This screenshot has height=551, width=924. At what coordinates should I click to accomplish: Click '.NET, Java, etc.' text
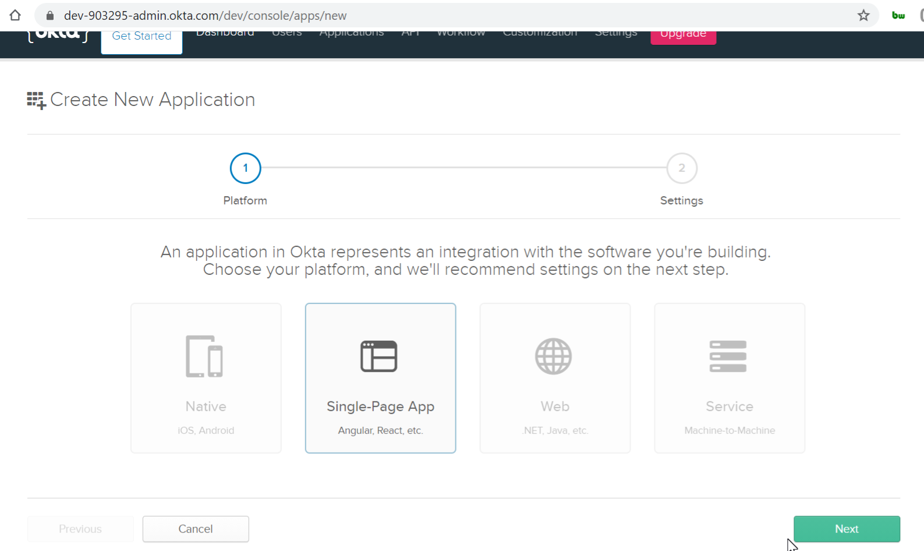click(x=555, y=430)
